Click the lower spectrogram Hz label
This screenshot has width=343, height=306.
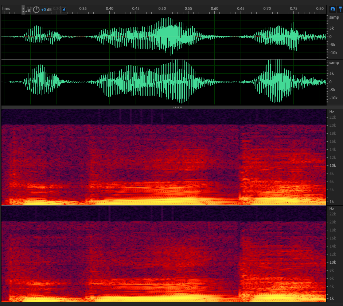tap(332, 209)
